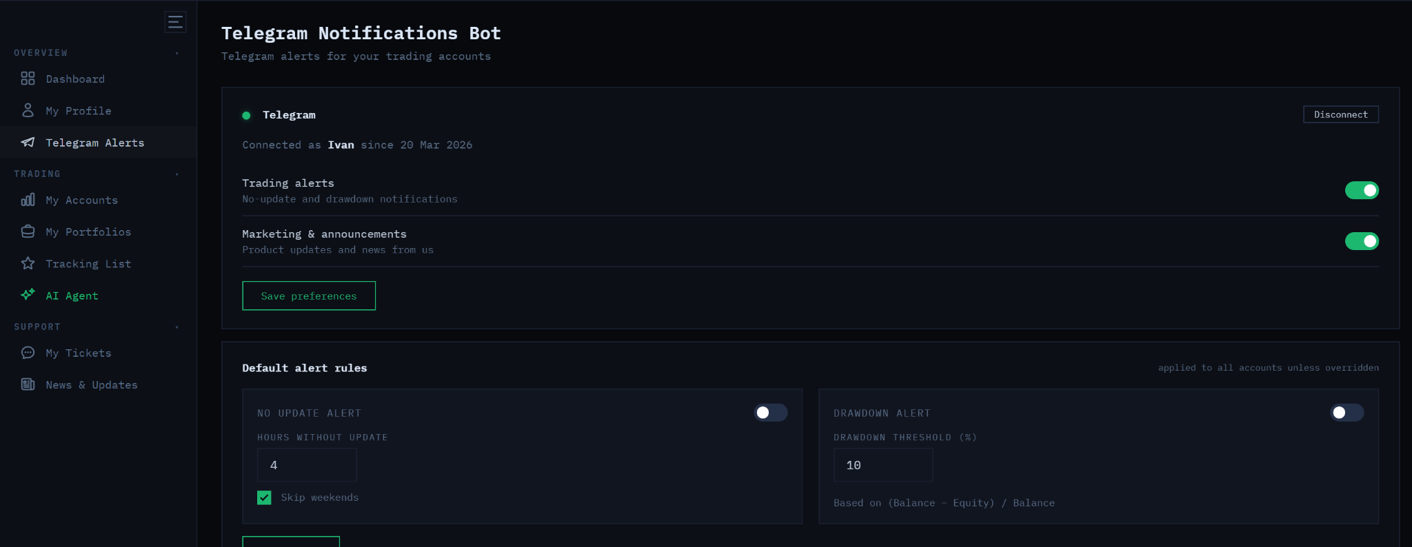Uncheck the Skip weekends checkbox
Viewport: 1412px width, 547px height.
coord(264,497)
